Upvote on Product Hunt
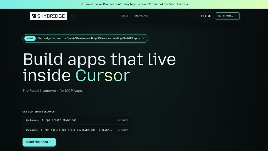 coord(182,4)
